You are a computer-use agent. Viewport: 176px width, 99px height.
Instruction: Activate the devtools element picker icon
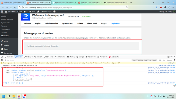coord(2,57)
